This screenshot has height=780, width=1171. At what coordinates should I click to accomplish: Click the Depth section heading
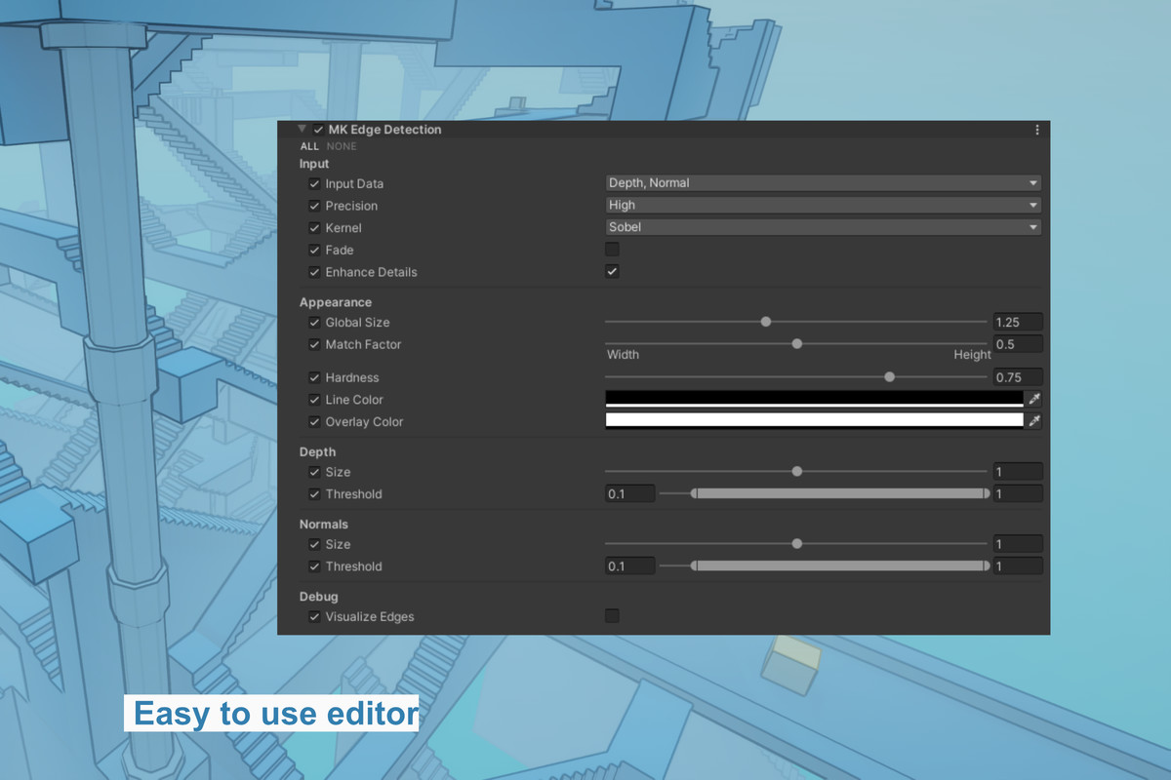317,451
